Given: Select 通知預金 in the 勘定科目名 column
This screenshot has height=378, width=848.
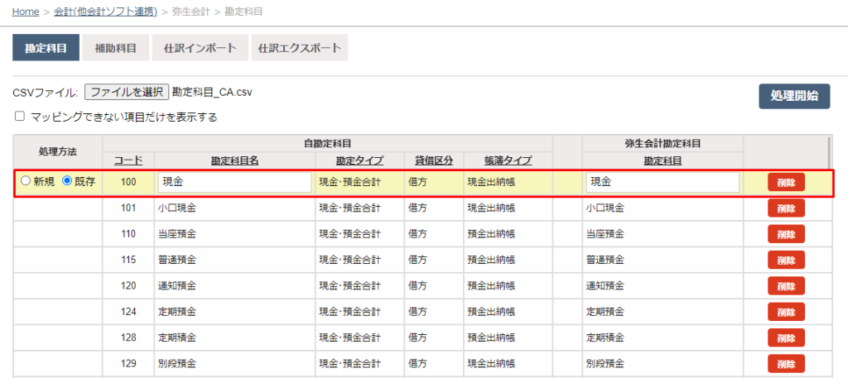Looking at the screenshot, I should point(178,286).
